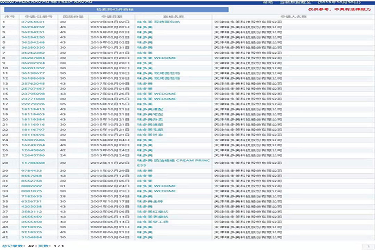Click the 商标名称 column header
This screenshot has width=375, height=250.
[x=173, y=17]
